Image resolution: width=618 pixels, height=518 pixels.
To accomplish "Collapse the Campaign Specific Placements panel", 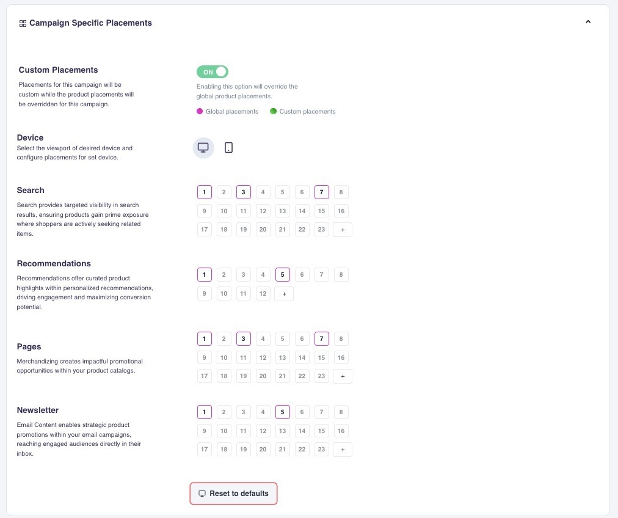I will coord(588,22).
